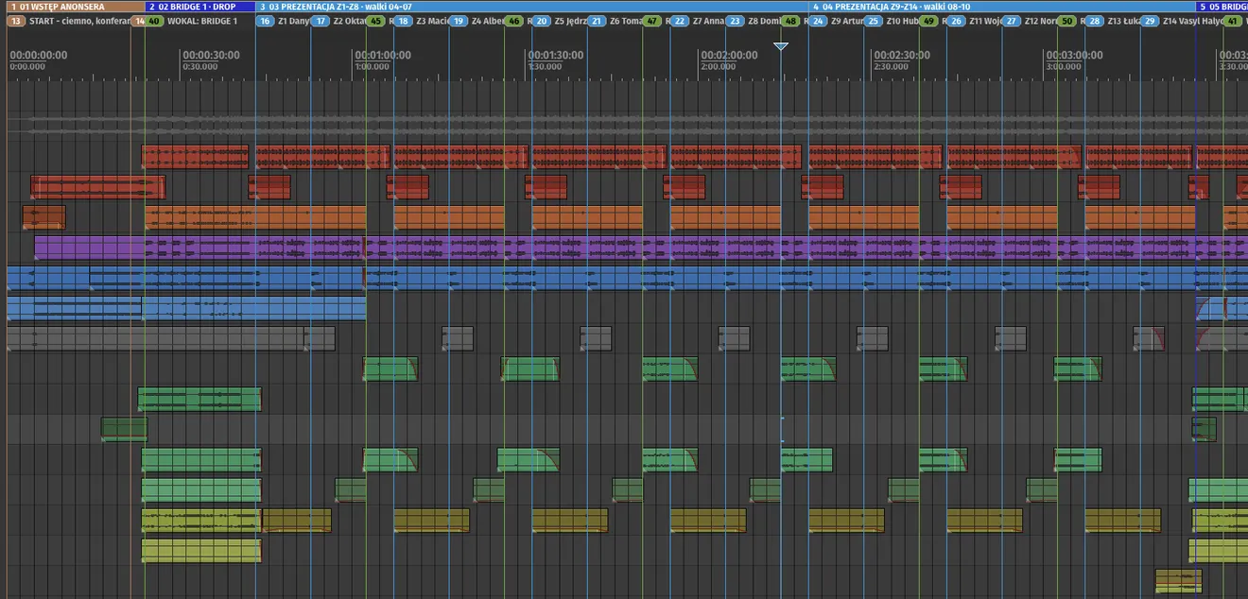Click the 00:02:30:00 ruler timecode

[902, 56]
